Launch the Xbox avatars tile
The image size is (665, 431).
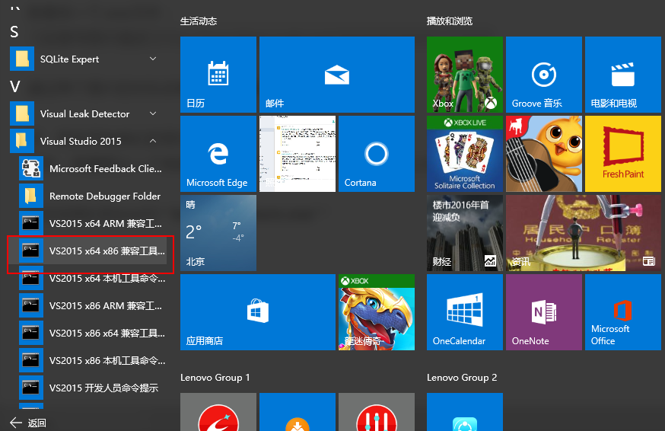coord(464,75)
